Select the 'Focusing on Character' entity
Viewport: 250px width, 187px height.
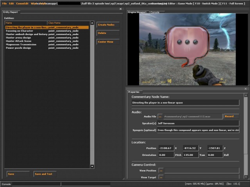click(47, 31)
